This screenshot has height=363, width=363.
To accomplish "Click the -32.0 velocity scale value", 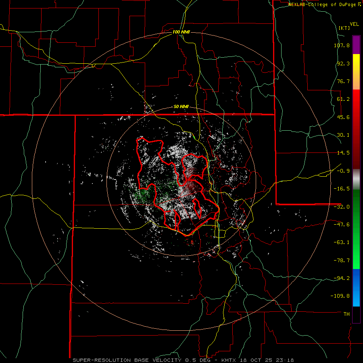I will coord(342,207).
